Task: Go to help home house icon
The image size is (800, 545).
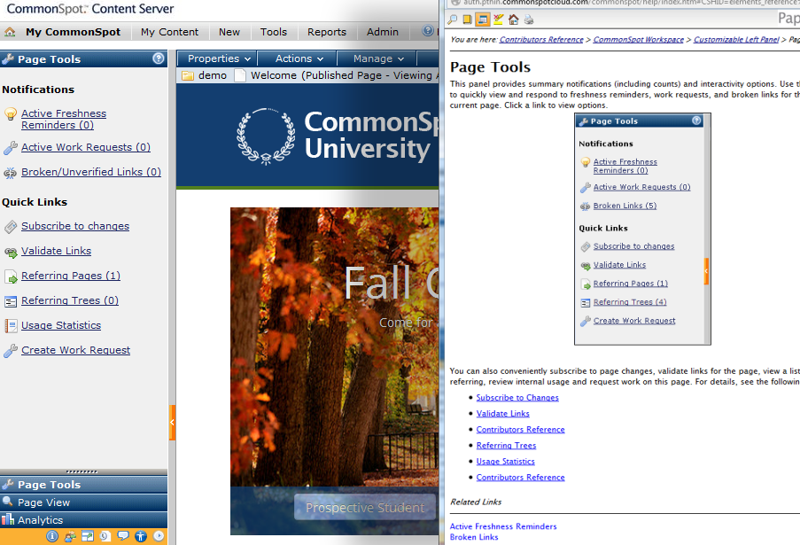Action: click(513, 19)
